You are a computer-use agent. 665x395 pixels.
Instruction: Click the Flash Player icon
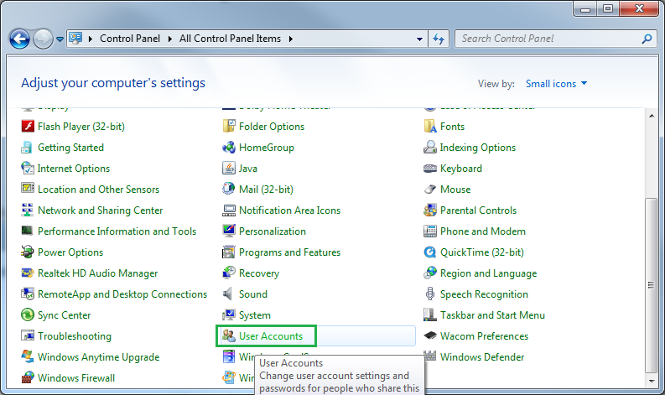pos(28,127)
